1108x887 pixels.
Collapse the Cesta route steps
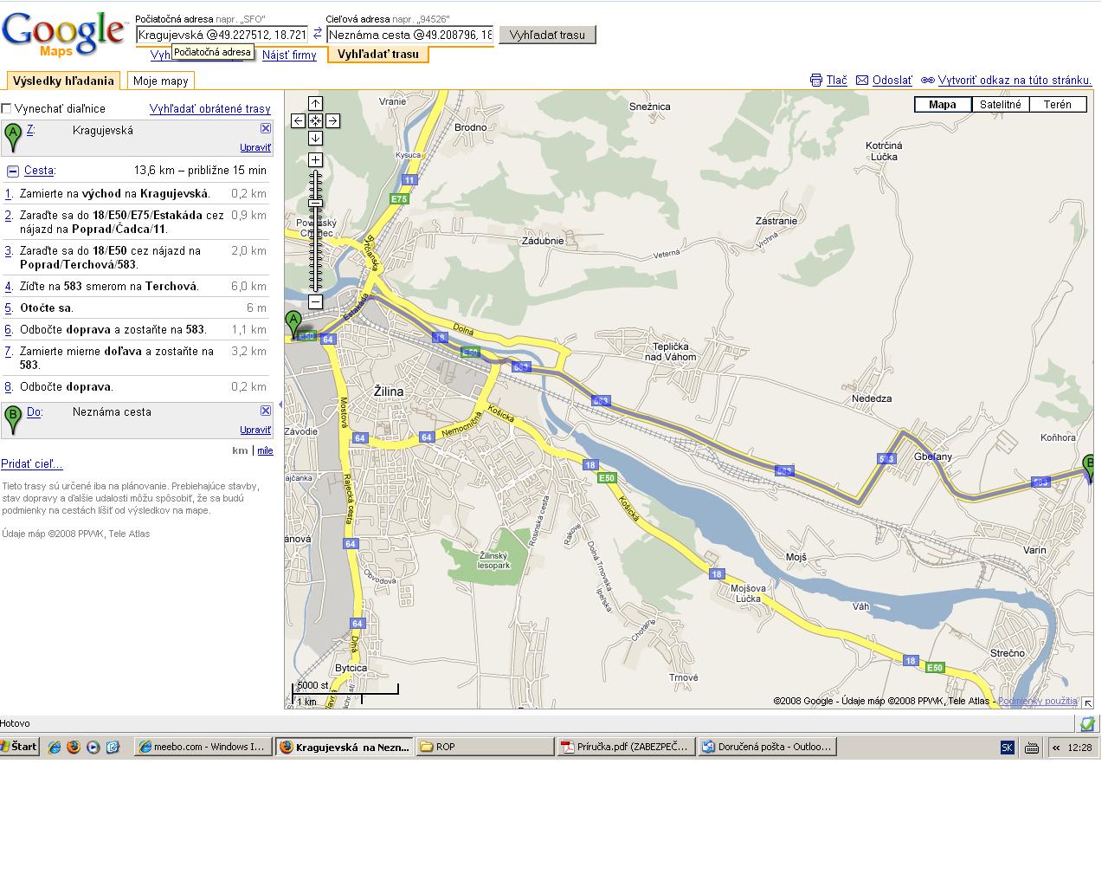(13, 172)
